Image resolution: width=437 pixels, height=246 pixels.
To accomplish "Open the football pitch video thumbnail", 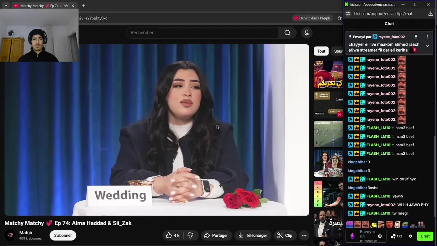I will point(328,134).
